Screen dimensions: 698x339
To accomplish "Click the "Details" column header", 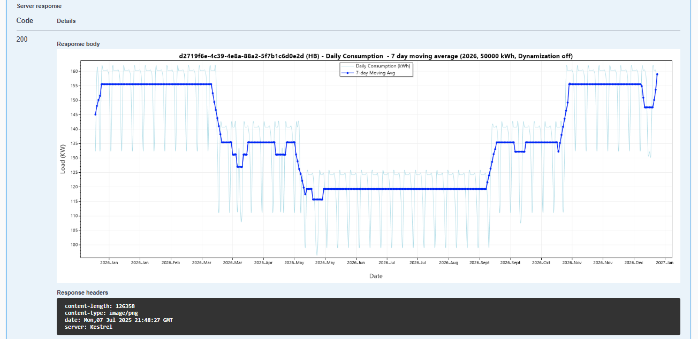I will [x=66, y=21].
